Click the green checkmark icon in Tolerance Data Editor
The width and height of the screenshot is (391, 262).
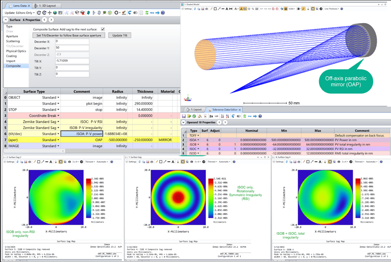pyautogui.click(x=194, y=116)
